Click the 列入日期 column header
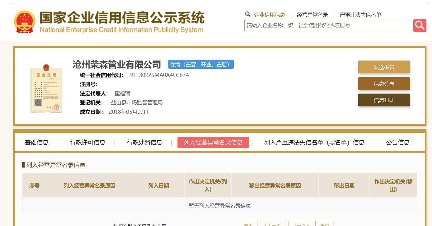The height and width of the screenshot is (226, 432). coord(158,185)
